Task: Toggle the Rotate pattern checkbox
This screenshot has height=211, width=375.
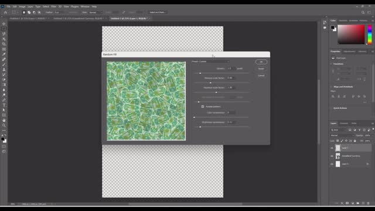Action: pyautogui.click(x=203, y=107)
